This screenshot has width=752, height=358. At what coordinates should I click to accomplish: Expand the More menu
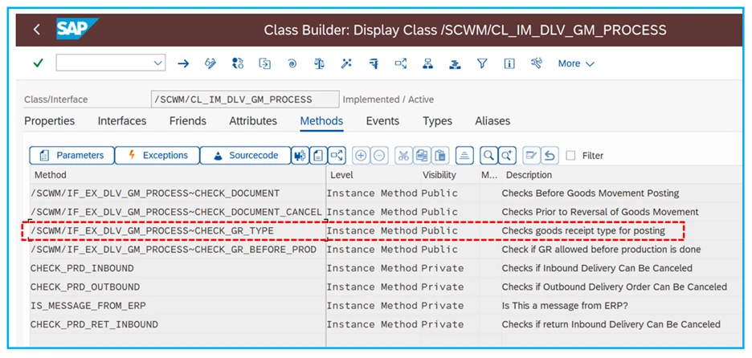[576, 63]
